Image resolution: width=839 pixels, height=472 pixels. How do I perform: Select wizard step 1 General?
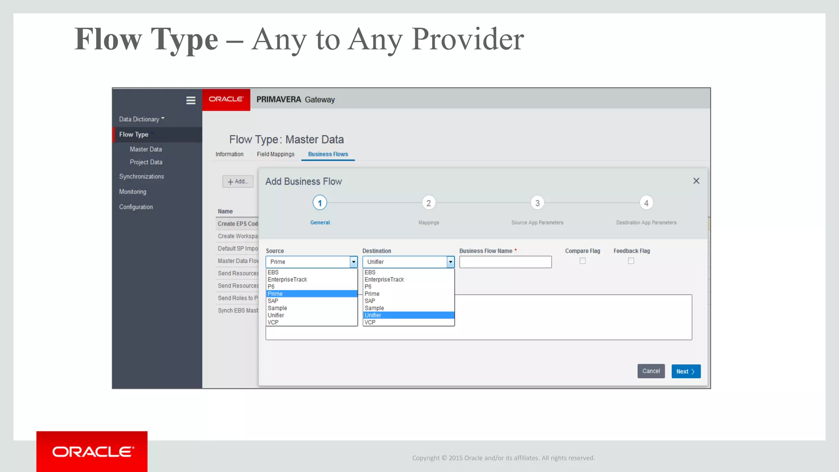[320, 203]
